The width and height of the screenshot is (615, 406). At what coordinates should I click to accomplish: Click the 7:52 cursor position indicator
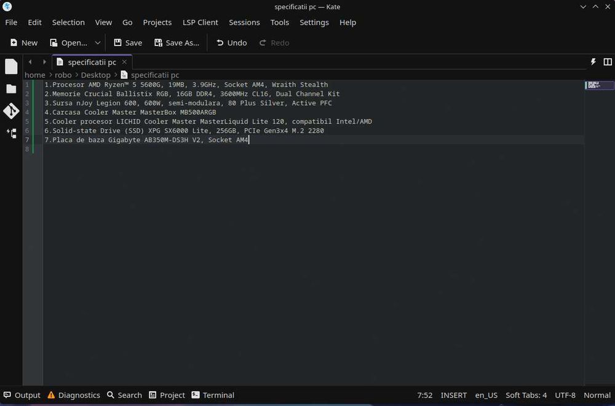pyautogui.click(x=425, y=395)
